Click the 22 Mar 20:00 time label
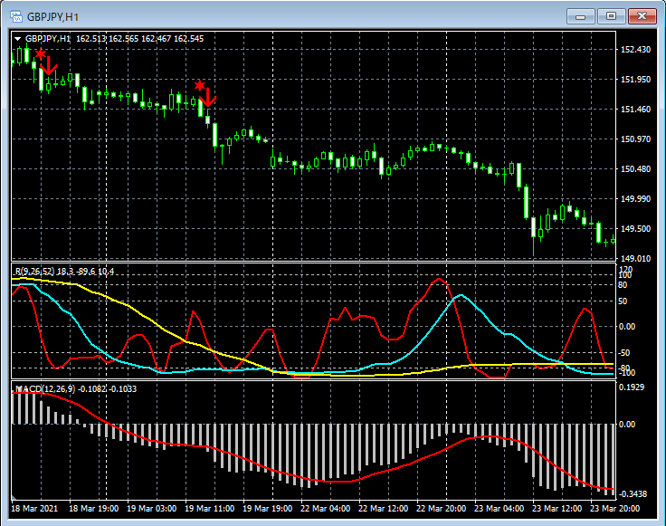The image size is (666, 526). click(442, 508)
